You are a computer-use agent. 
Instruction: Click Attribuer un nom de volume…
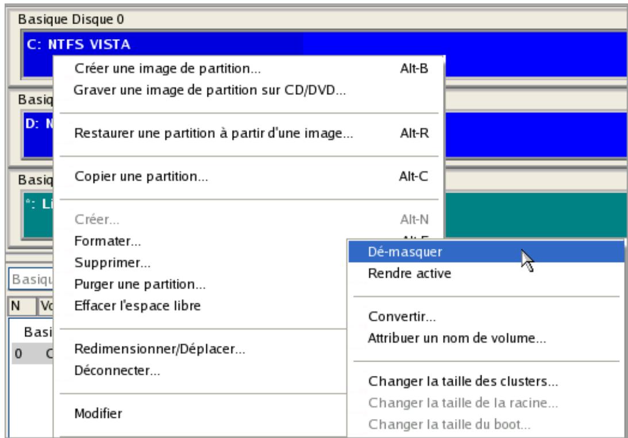click(486, 338)
